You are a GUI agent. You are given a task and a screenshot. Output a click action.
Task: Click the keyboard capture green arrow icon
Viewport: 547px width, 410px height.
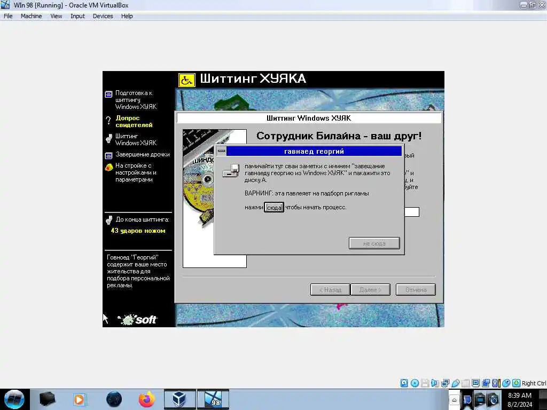point(517,383)
